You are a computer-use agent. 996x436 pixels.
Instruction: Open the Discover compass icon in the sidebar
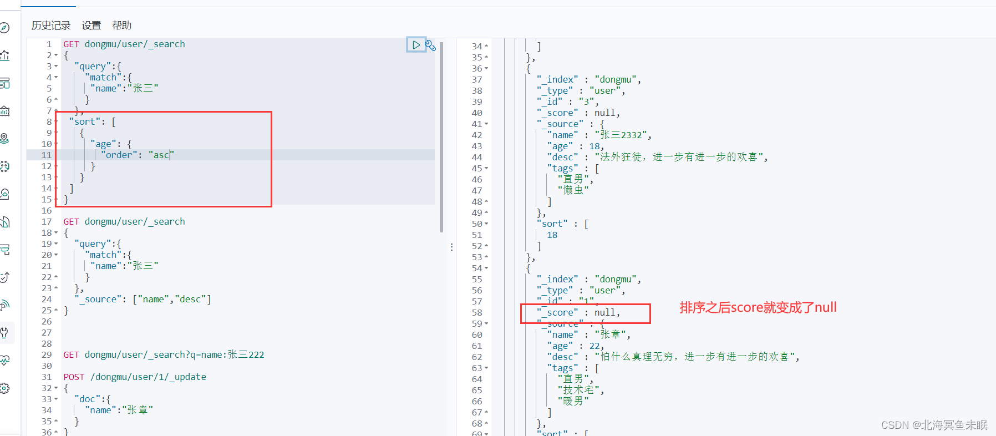point(4,28)
